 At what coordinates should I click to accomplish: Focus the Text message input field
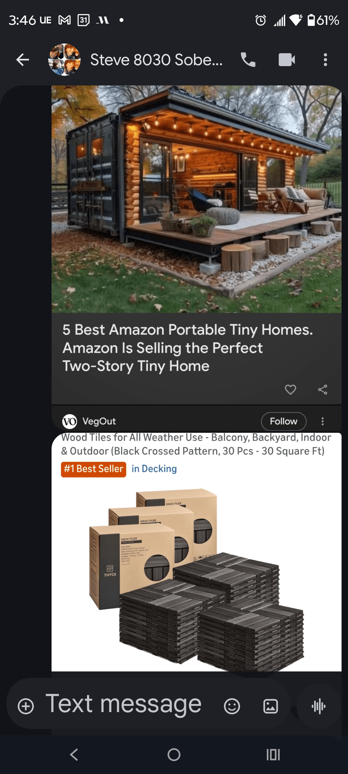point(123,704)
